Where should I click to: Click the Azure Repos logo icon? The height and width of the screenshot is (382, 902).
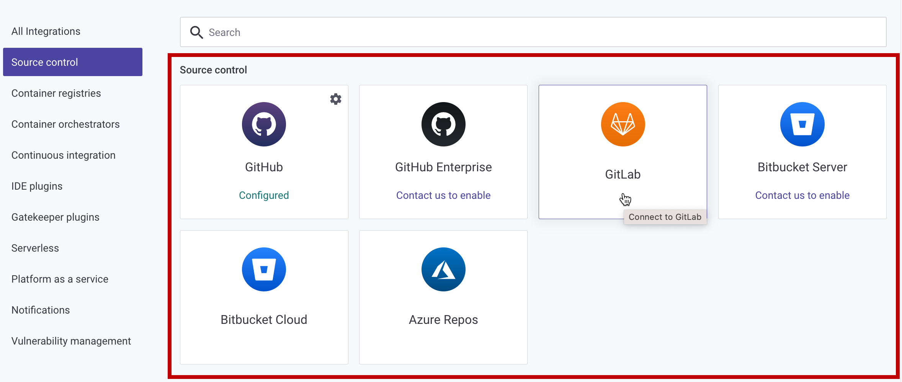tap(443, 270)
